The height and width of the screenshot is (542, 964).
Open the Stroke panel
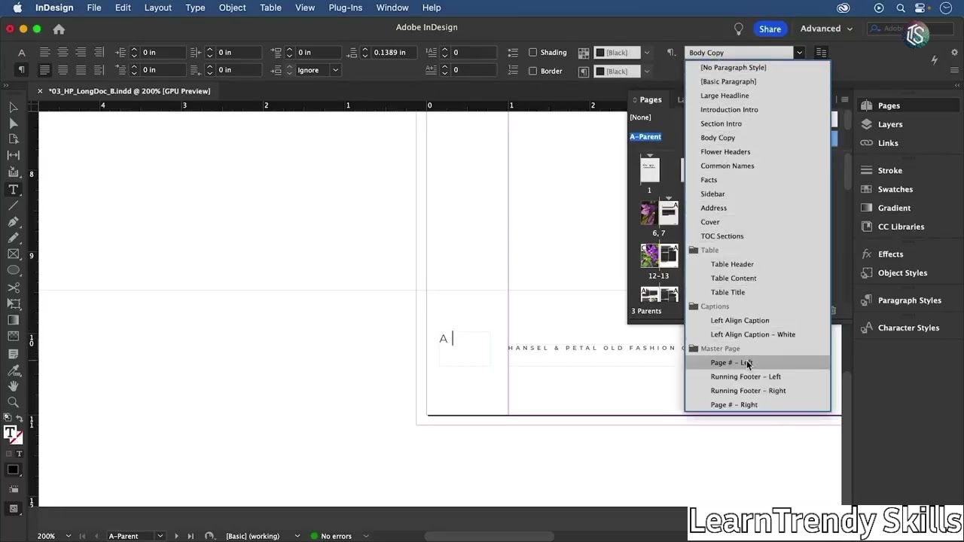pos(889,170)
